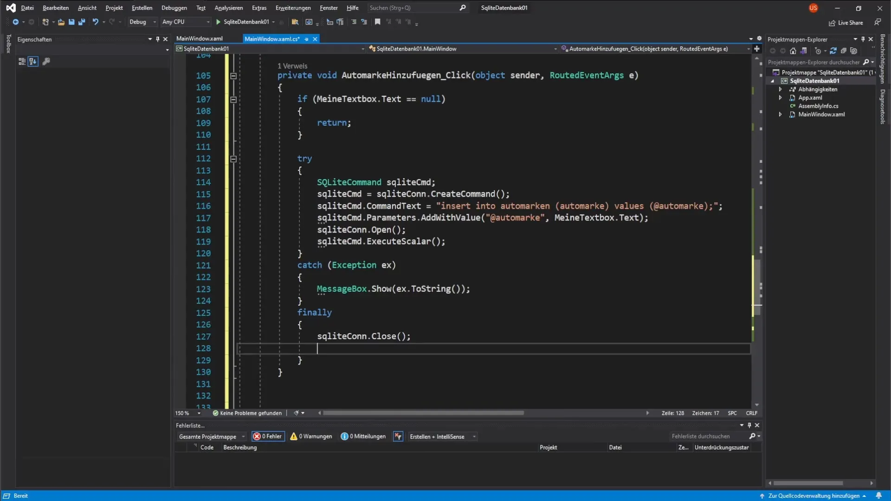Open the Diagnosetools side tab
Image resolution: width=891 pixels, height=501 pixels.
[x=882, y=107]
